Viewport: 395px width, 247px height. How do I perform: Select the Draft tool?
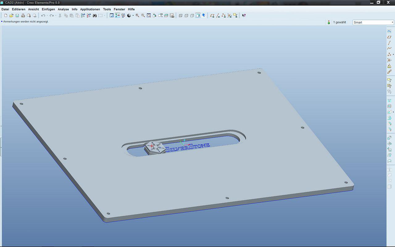(389, 118)
